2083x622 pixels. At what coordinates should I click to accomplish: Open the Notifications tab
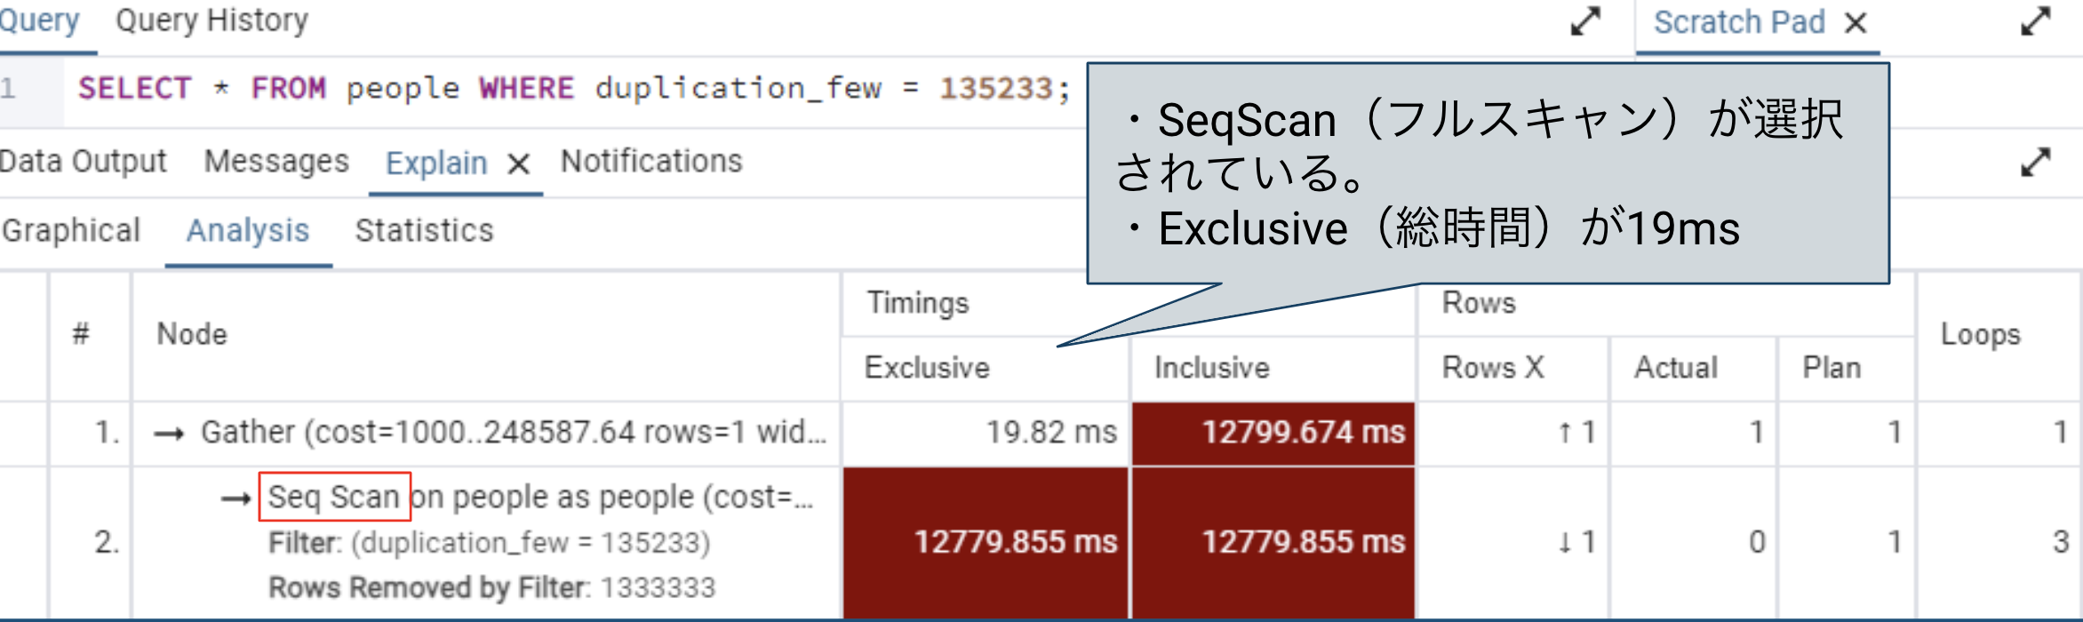pyautogui.click(x=651, y=162)
